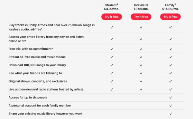Image resolution: width=193 pixels, height=119 pixels.
Task: Click footnote 5 next to Family heading
Action: (x=175, y=4)
